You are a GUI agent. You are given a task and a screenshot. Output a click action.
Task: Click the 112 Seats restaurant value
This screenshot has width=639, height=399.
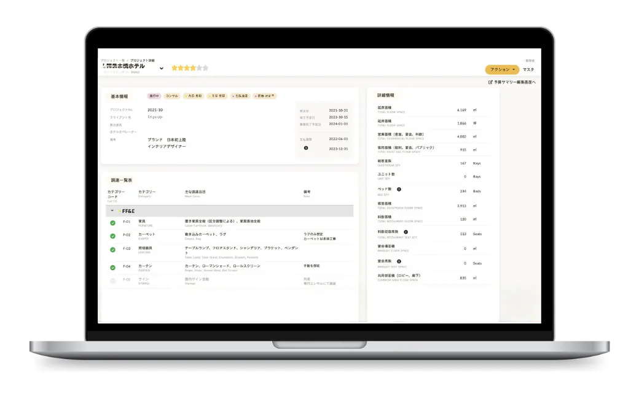tap(463, 234)
